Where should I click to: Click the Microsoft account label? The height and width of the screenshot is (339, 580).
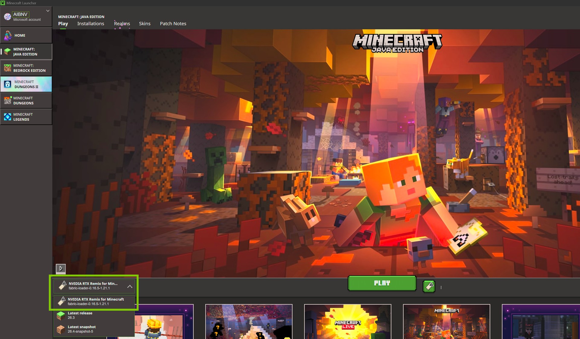click(x=27, y=20)
